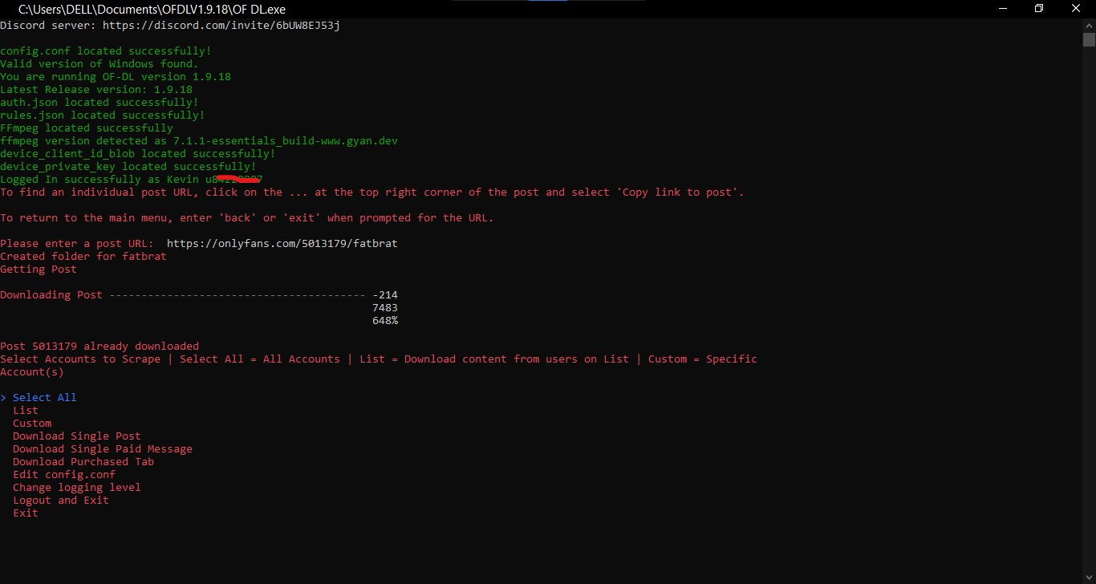1096x584 pixels.
Task: Select Download Single Paid Message
Action: (102, 448)
